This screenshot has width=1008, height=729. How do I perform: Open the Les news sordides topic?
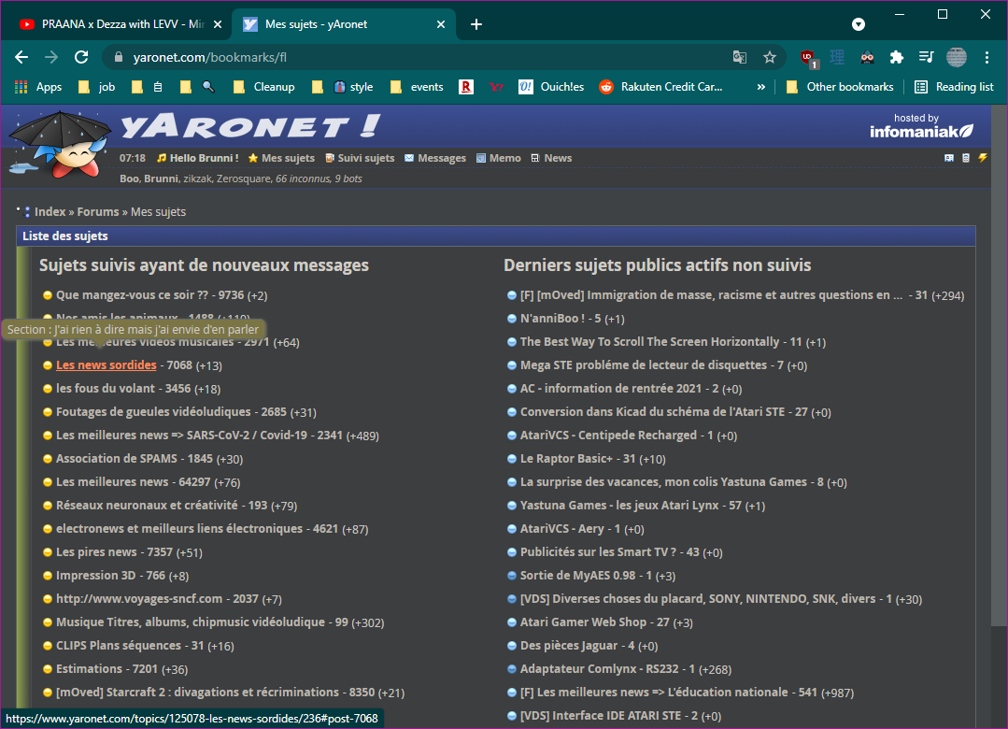pos(106,365)
